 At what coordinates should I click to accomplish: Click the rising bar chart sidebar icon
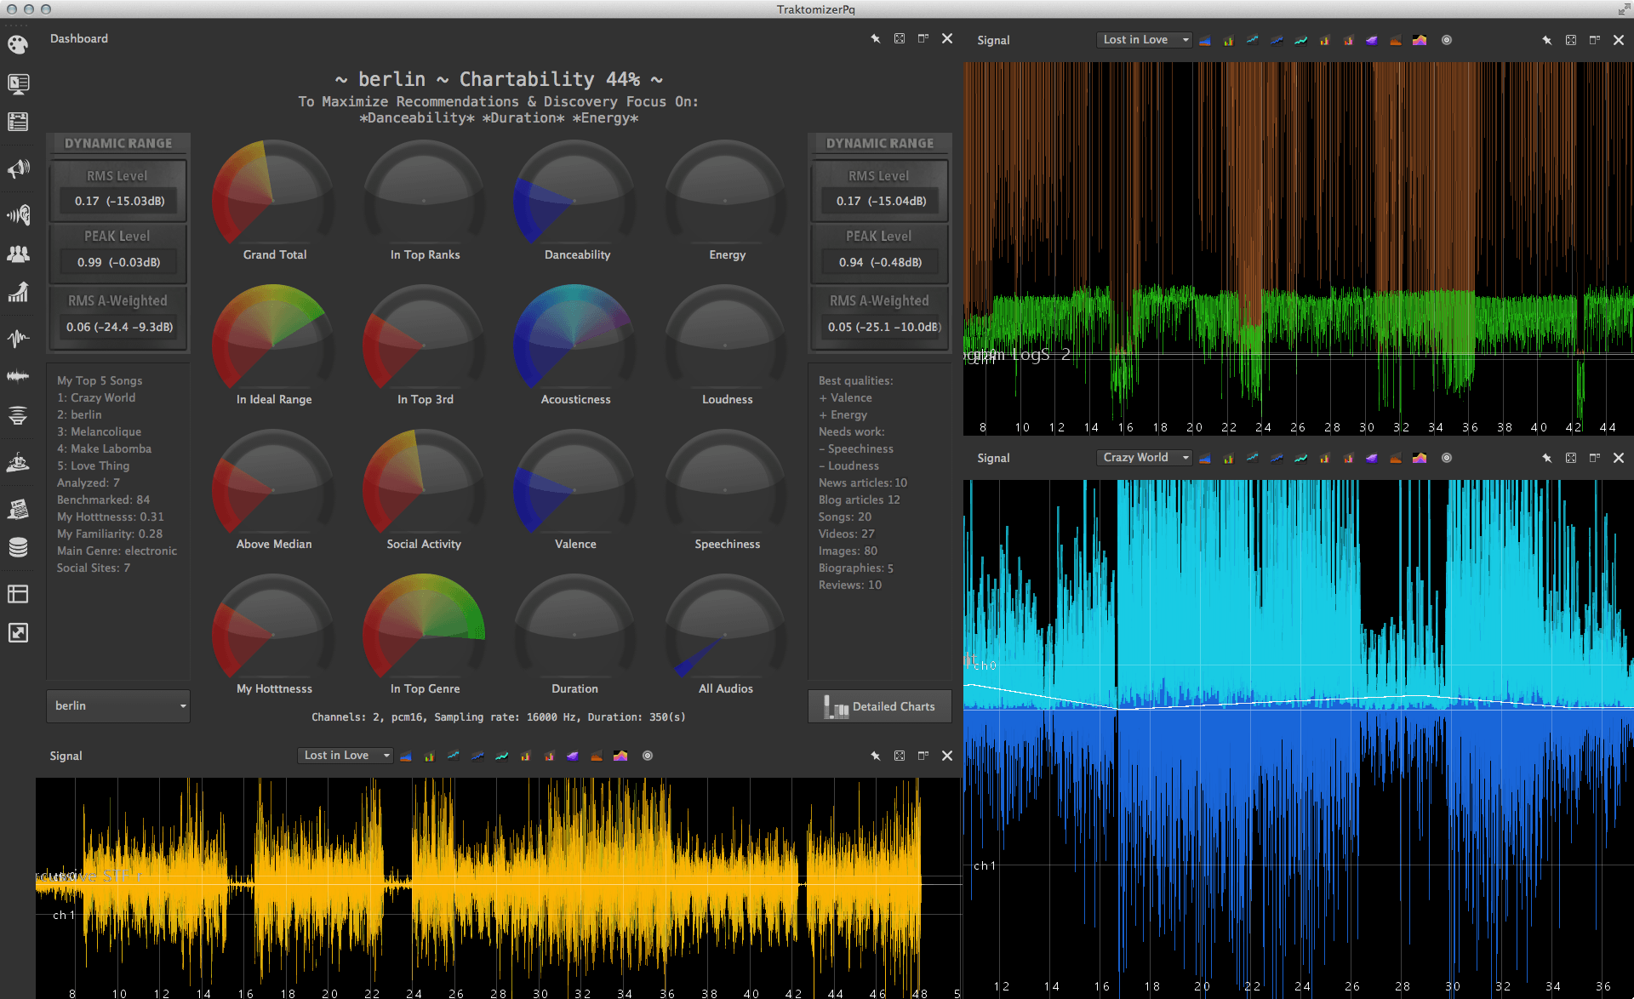[x=18, y=293]
